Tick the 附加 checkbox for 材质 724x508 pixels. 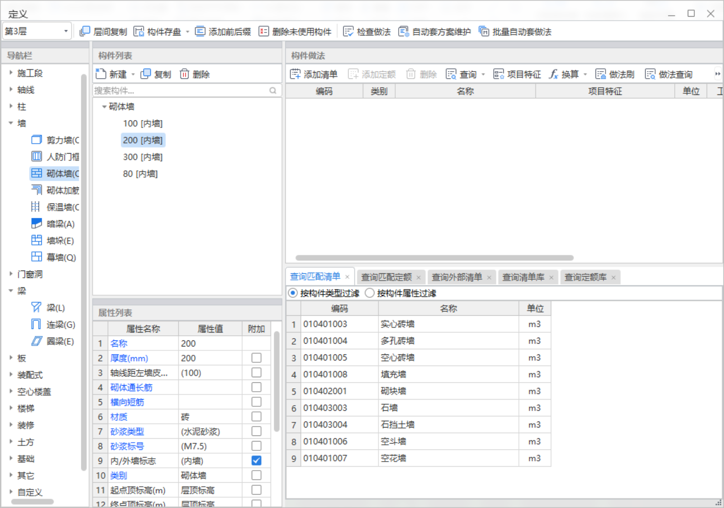256,416
